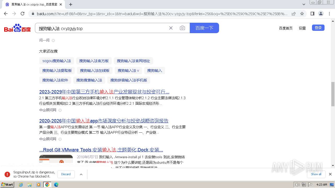The width and height of the screenshot is (335, 188).
Task: Click the Ubuntu result thumbnail image
Action: tap(56, 159)
